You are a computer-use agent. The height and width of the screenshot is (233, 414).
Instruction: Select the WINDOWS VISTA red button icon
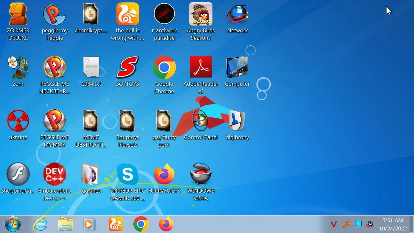click(201, 174)
